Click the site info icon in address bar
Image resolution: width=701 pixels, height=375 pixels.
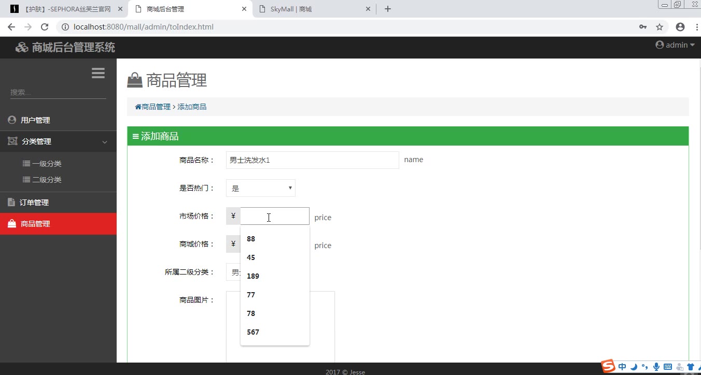point(65,27)
